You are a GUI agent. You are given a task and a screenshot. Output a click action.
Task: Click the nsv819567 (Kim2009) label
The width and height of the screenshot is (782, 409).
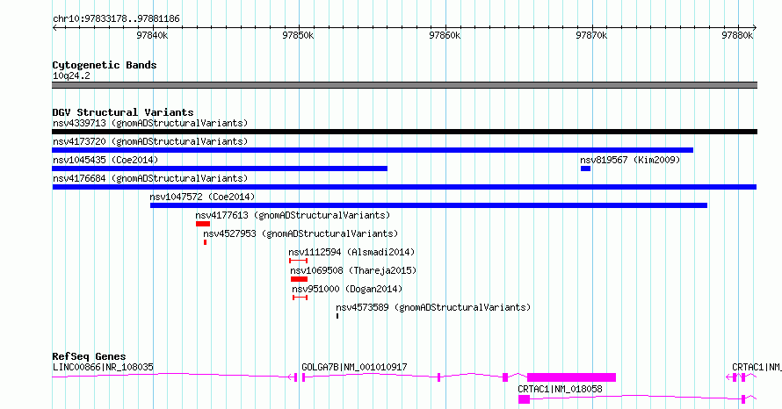pyautogui.click(x=630, y=160)
